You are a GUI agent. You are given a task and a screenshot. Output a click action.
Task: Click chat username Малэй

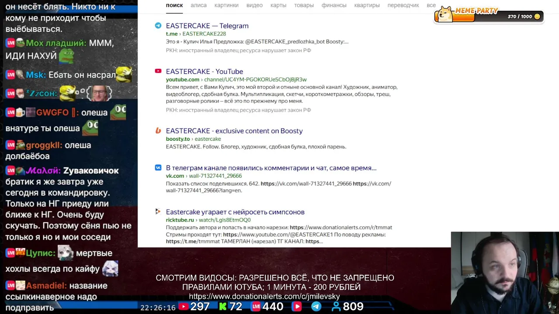(43, 171)
